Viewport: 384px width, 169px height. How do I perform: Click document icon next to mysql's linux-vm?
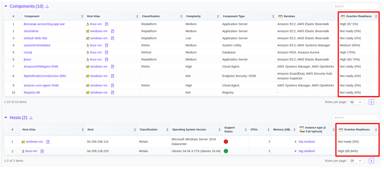pyautogui.click(x=107, y=52)
